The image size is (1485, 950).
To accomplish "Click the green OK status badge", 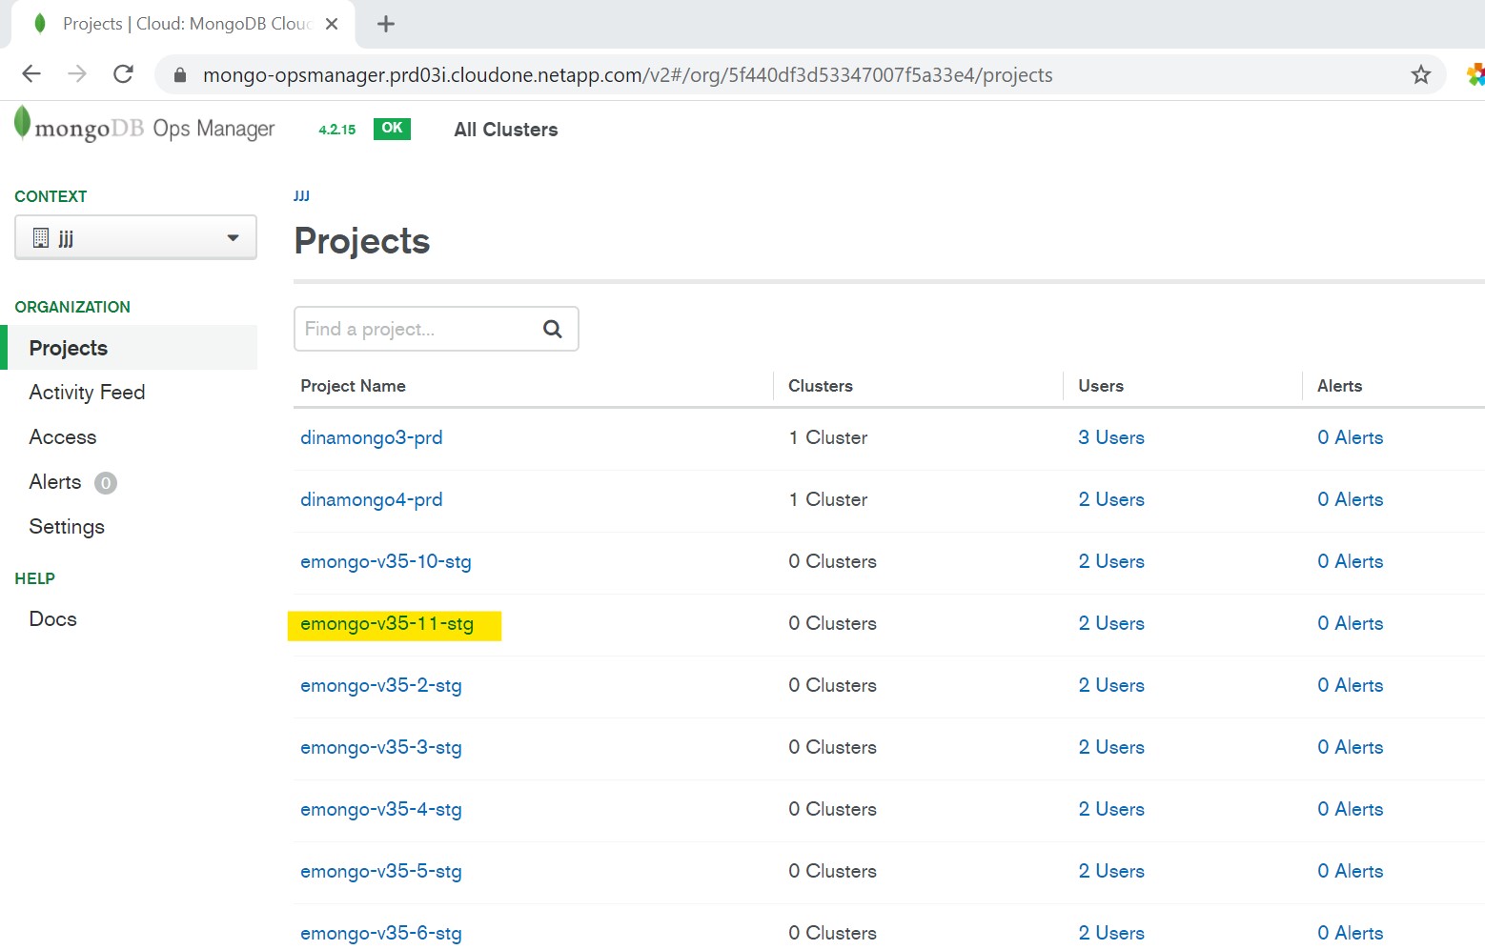I will 392,129.
